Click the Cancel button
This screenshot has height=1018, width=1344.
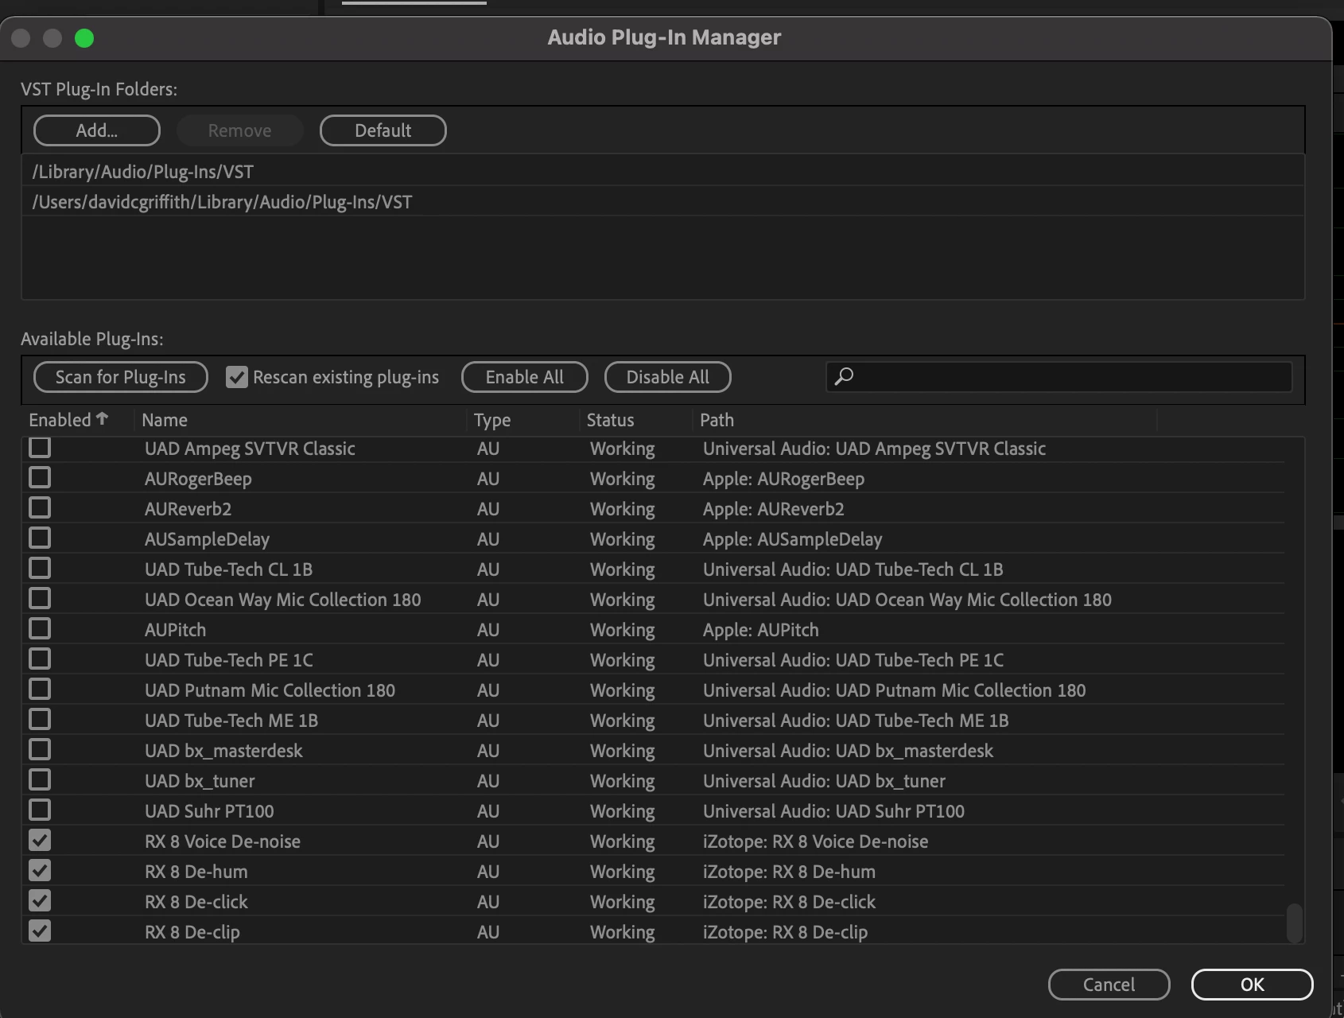coord(1109,985)
